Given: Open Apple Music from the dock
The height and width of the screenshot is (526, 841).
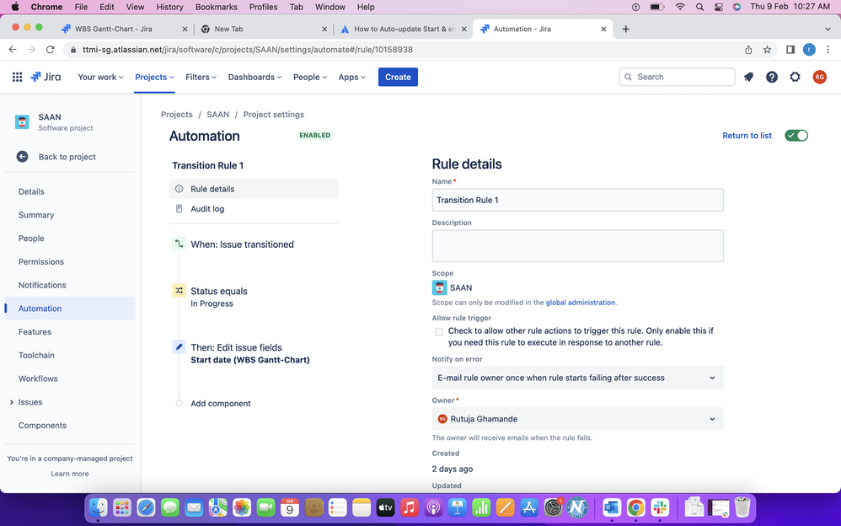Looking at the screenshot, I should (409, 507).
